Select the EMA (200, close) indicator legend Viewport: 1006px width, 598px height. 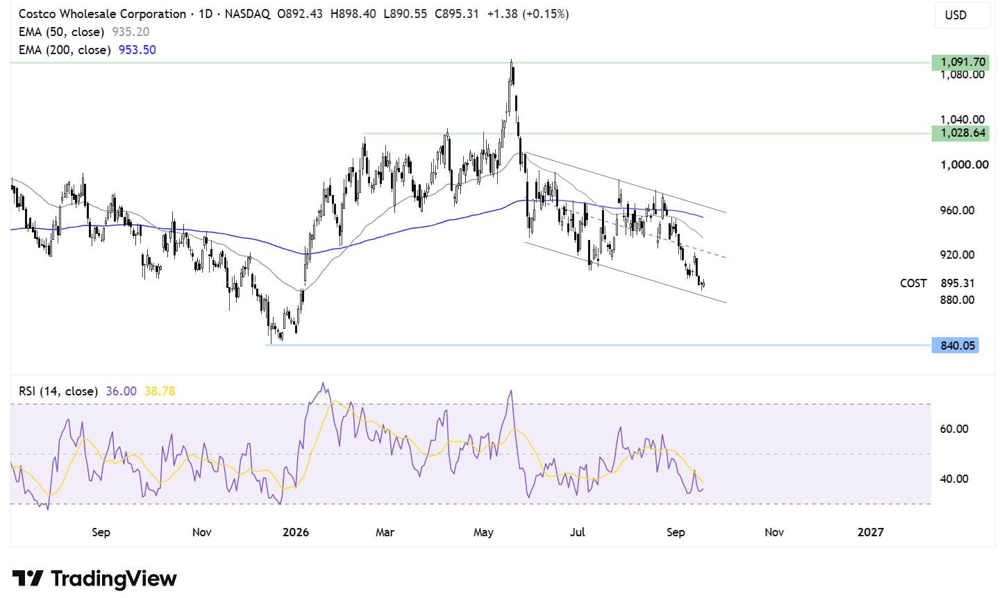(65, 50)
